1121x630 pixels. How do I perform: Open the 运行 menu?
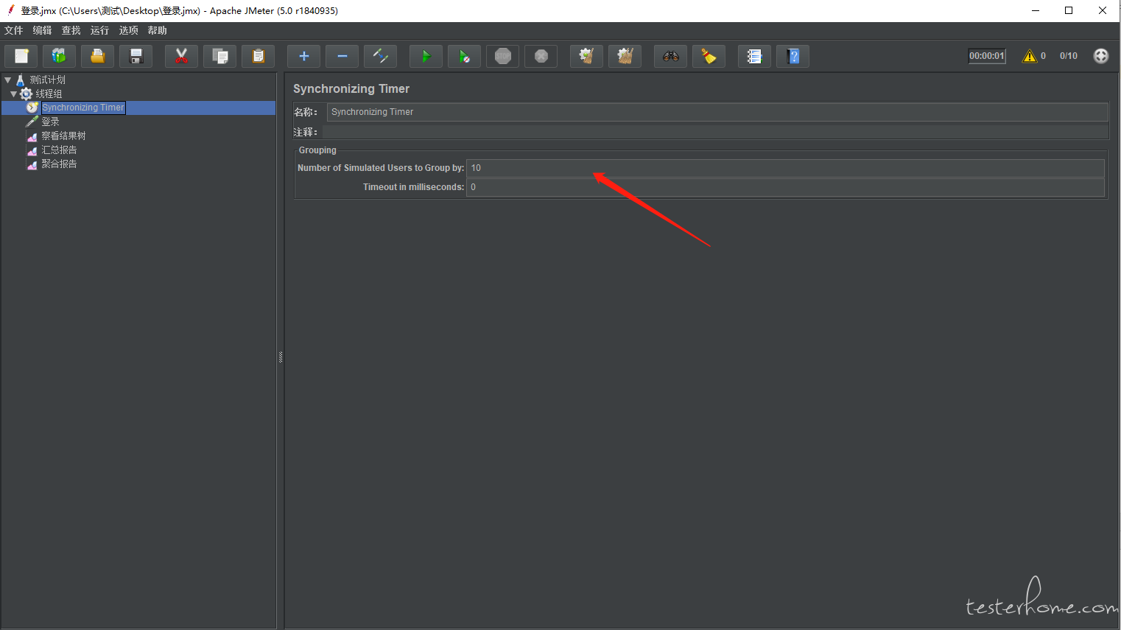tap(99, 30)
